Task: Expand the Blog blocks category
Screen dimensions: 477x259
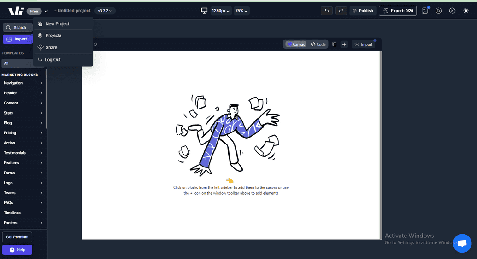Action: click(x=23, y=123)
